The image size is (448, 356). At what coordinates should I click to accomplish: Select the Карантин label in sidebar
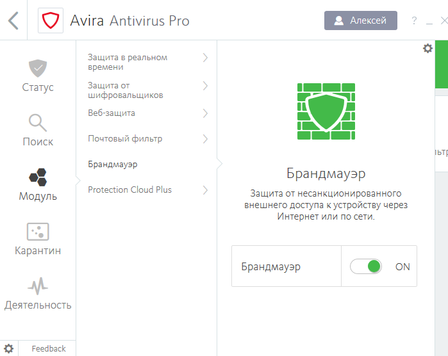(x=38, y=250)
